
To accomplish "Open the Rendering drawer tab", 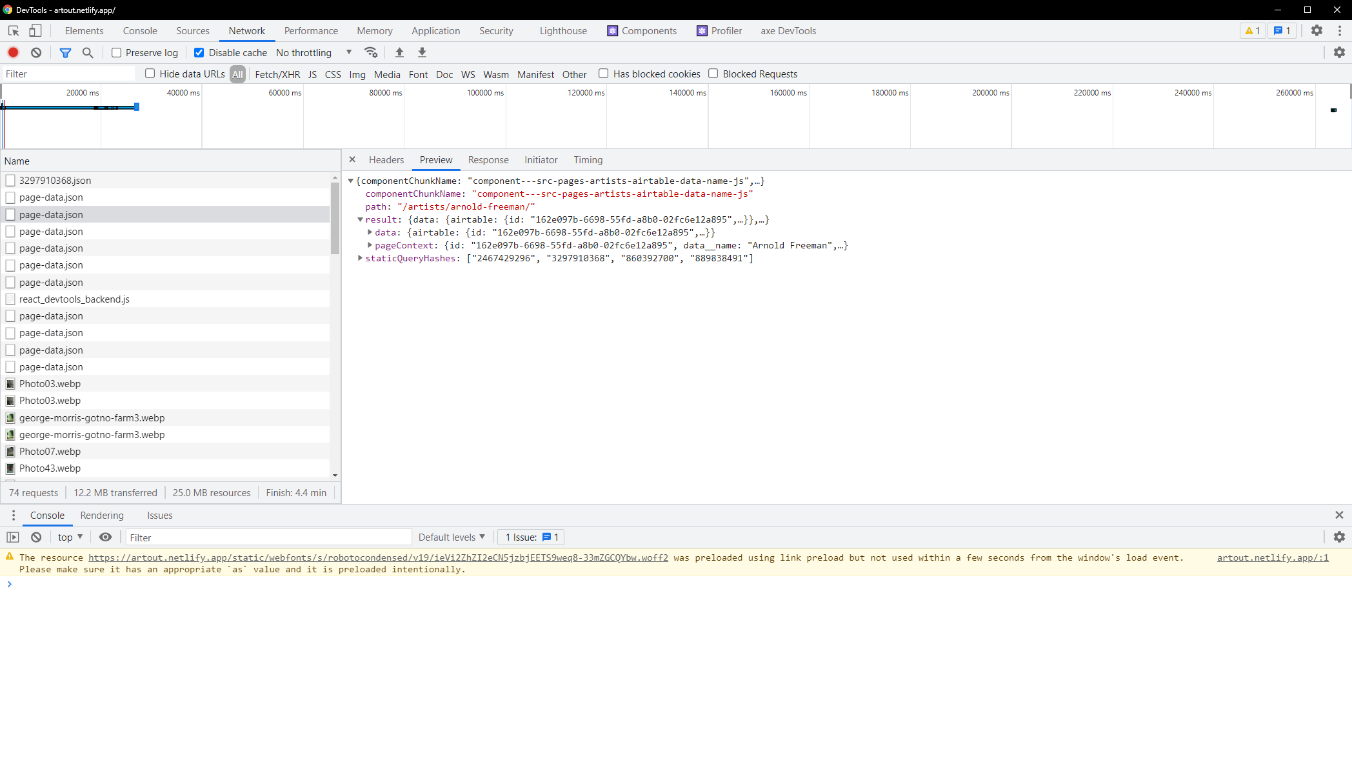I will [102, 515].
